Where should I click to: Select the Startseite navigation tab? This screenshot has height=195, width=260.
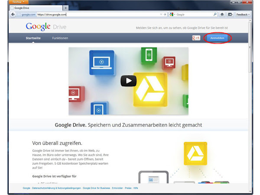pyautogui.click(x=33, y=38)
